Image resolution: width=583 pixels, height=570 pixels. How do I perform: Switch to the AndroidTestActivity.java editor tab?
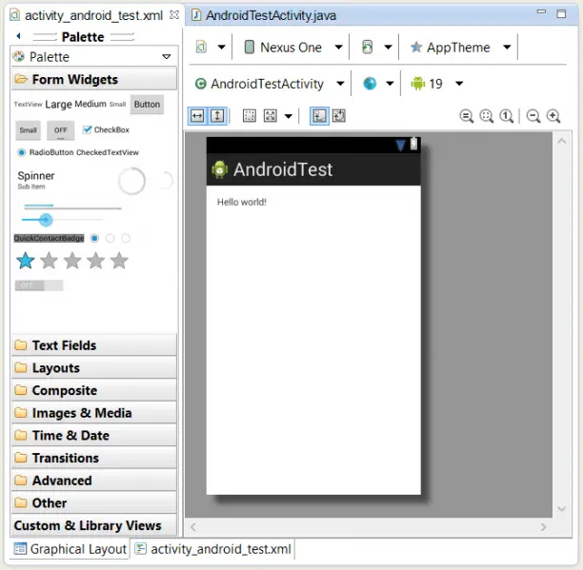pos(270,15)
